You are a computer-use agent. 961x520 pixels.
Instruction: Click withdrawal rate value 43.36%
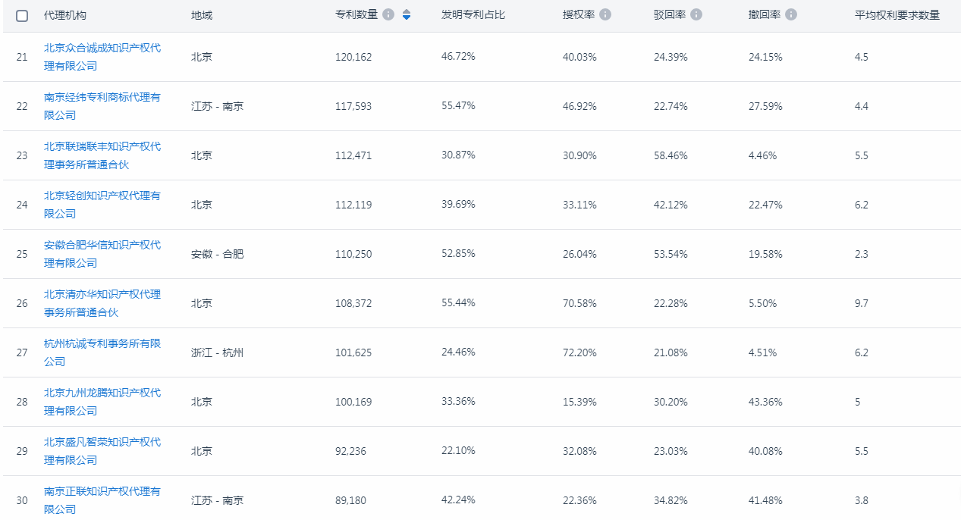765,402
